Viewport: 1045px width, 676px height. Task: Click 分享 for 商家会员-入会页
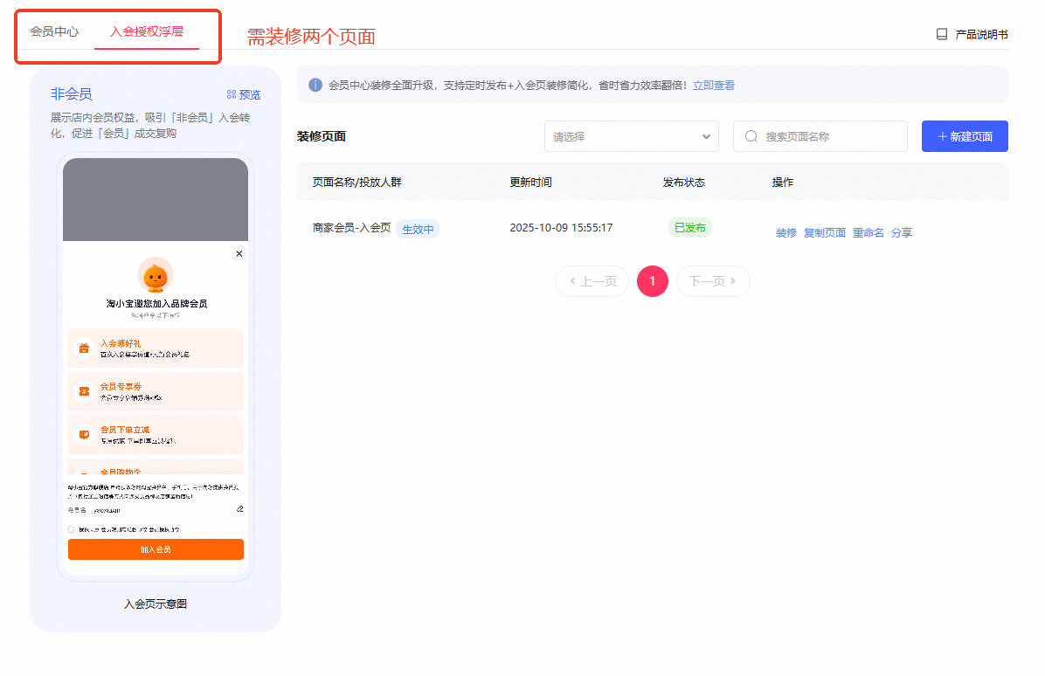click(x=901, y=232)
